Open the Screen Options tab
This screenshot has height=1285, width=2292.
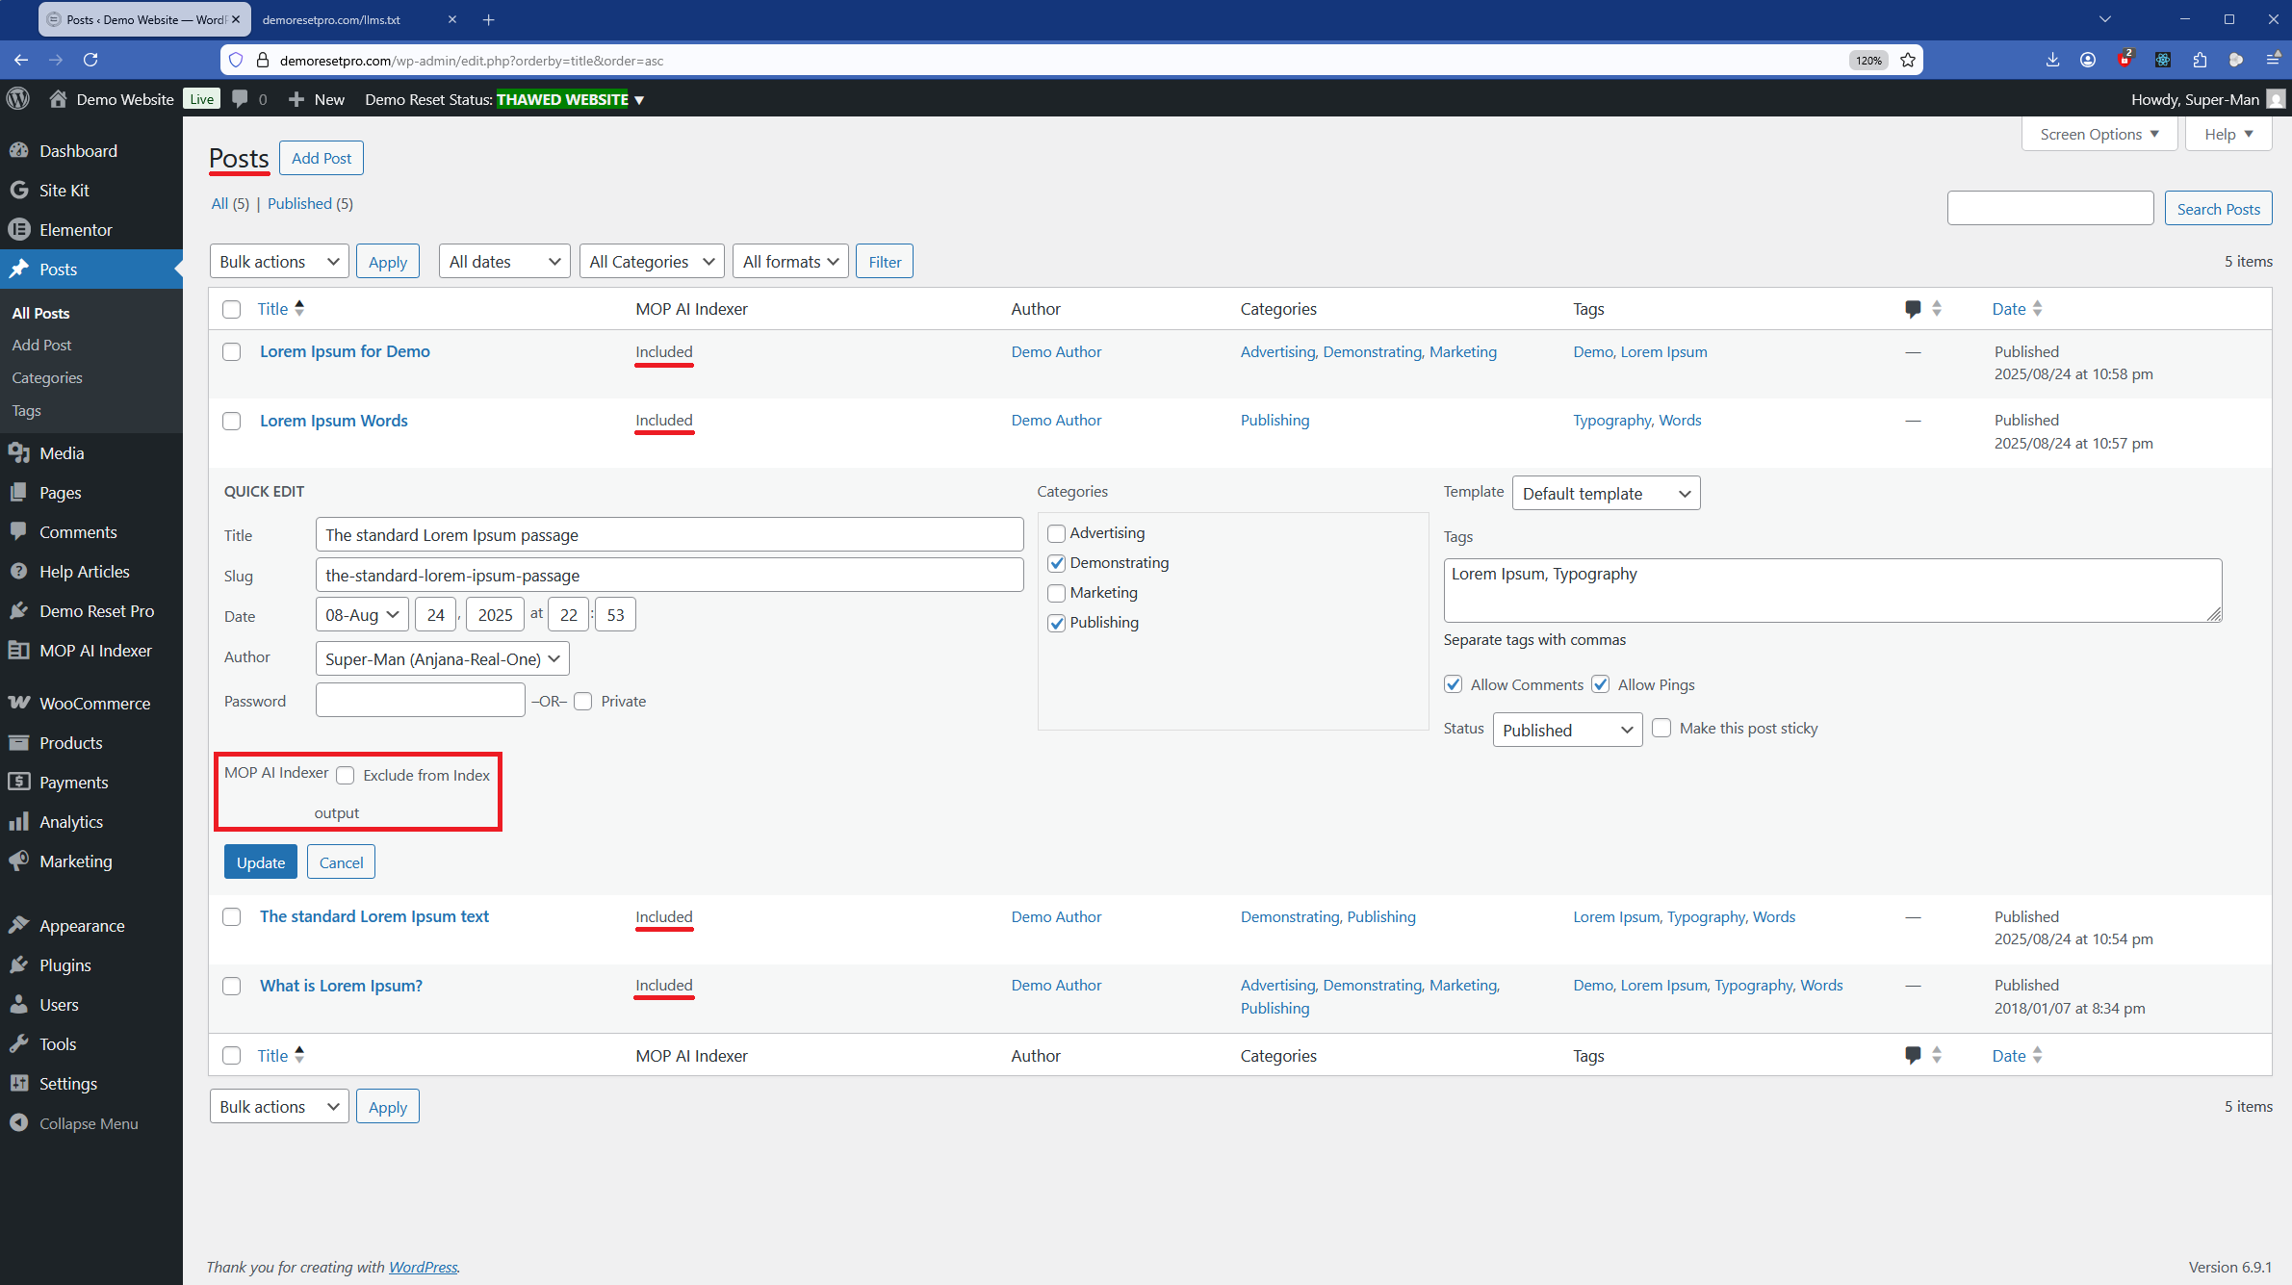[x=2099, y=135]
